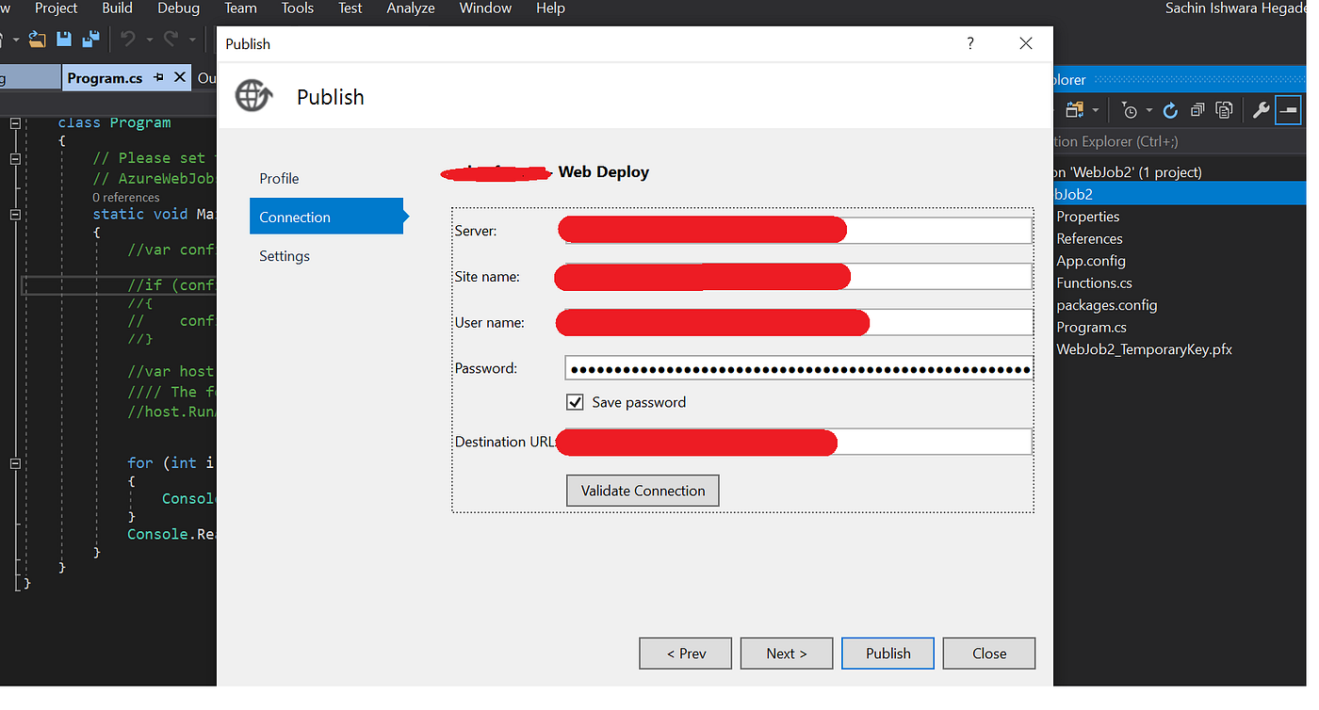1319x710 pixels.
Task: Select WebJob2_TemporaryKey.pfx in Solution Explorer
Action: (x=1144, y=349)
